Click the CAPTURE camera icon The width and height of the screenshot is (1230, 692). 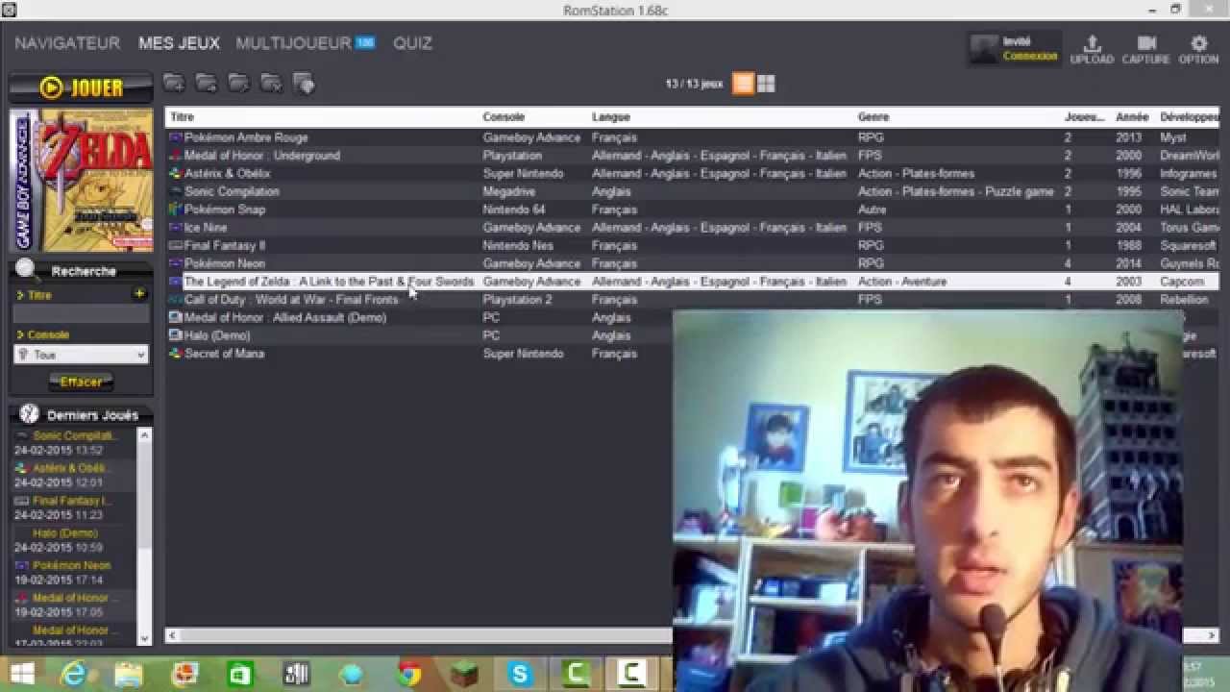coord(1145,49)
